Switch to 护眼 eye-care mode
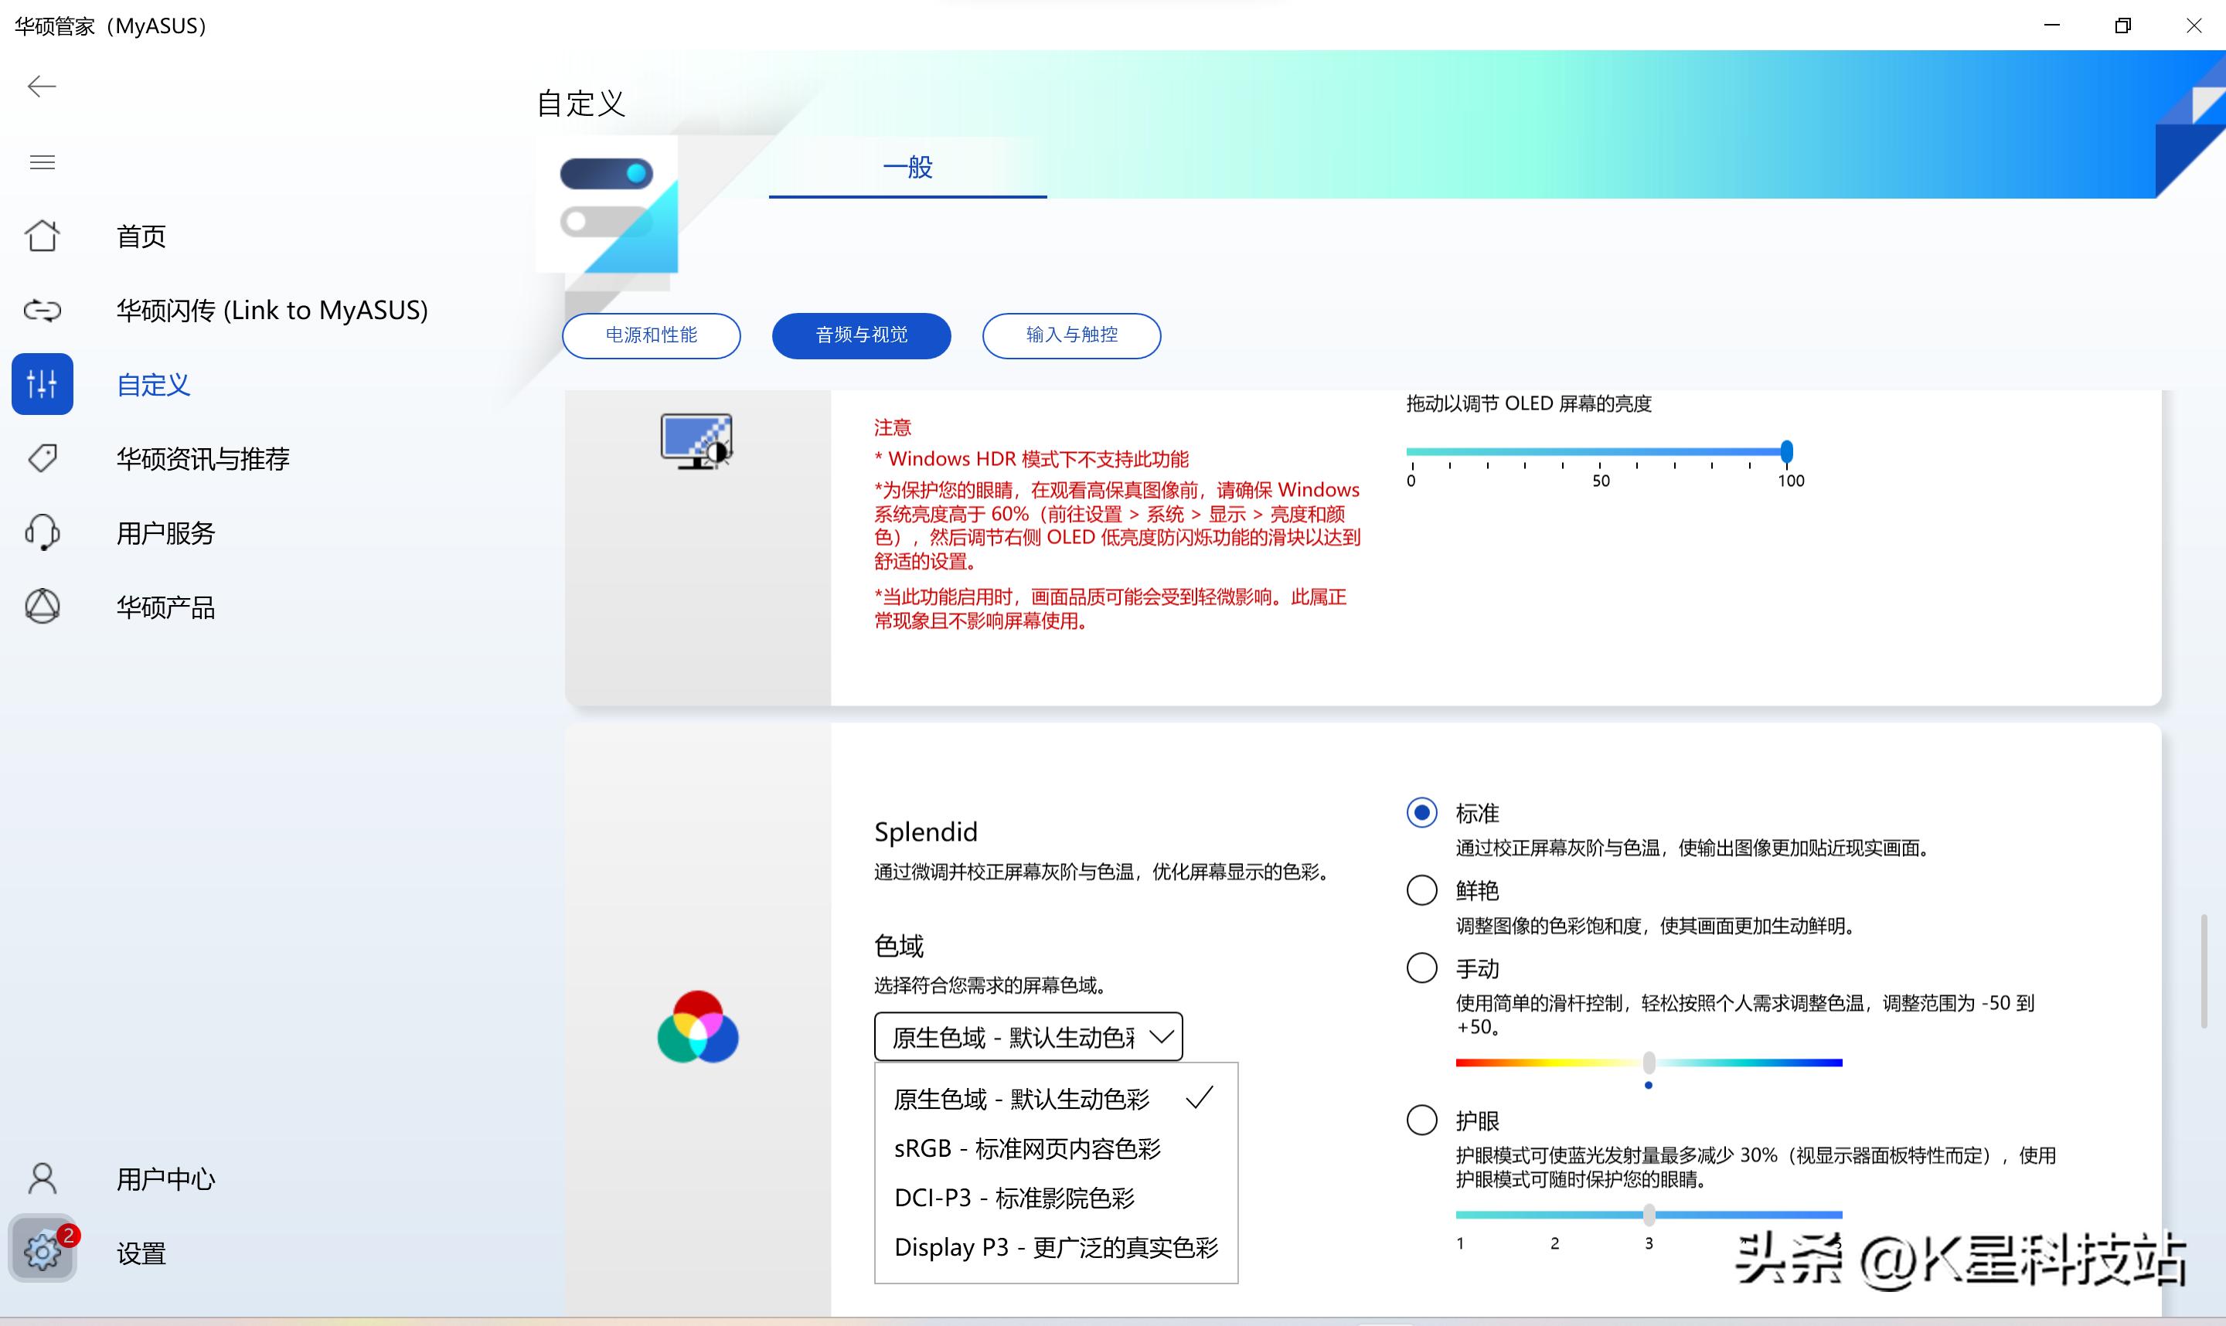2226x1326 pixels. pos(1421,1120)
